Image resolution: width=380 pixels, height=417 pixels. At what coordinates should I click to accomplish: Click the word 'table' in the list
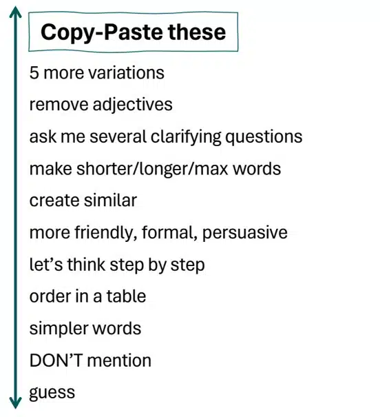126,296
